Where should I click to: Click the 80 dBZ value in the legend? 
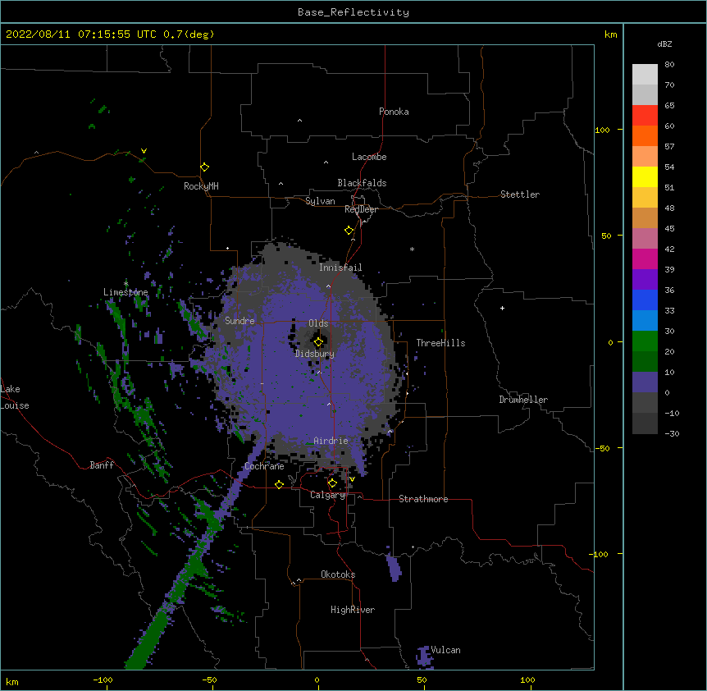pyautogui.click(x=669, y=65)
